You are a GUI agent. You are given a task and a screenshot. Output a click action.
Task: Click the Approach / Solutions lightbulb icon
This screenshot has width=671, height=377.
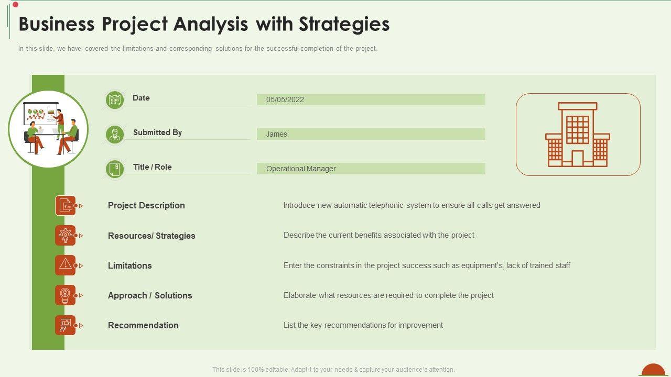pos(66,295)
